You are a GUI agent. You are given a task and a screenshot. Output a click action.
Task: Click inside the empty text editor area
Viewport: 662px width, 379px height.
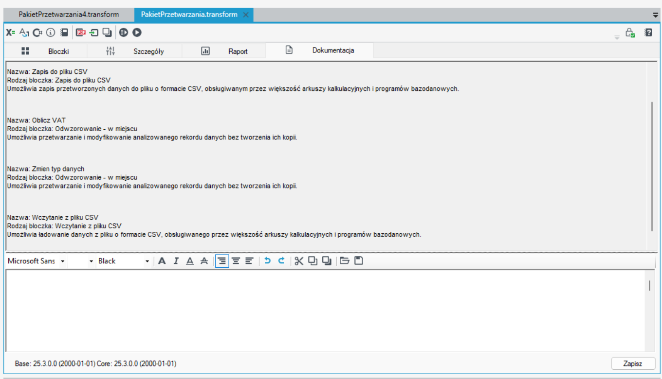[325, 310]
